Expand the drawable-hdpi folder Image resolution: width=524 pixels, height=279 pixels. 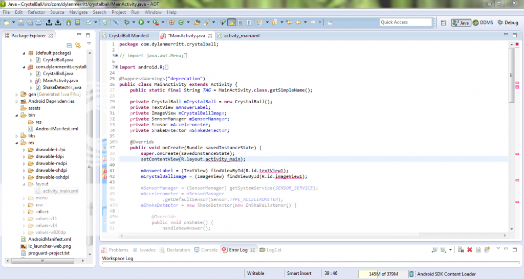point(24,150)
